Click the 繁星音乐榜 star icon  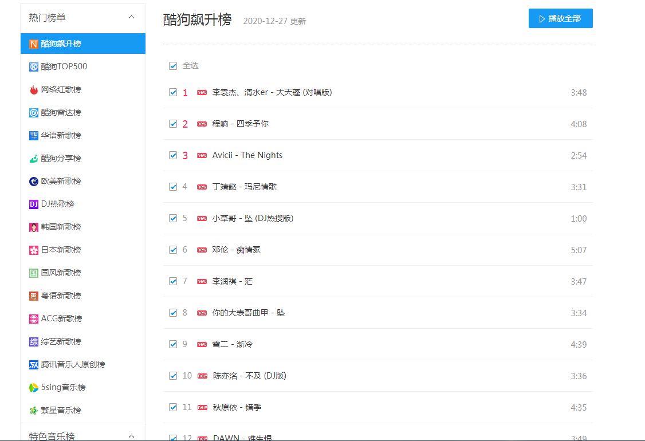point(34,410)
